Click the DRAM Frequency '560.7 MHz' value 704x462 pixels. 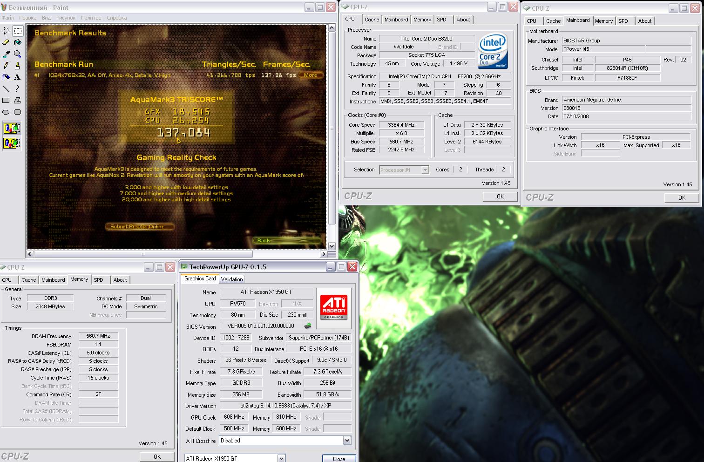[98, 336]
